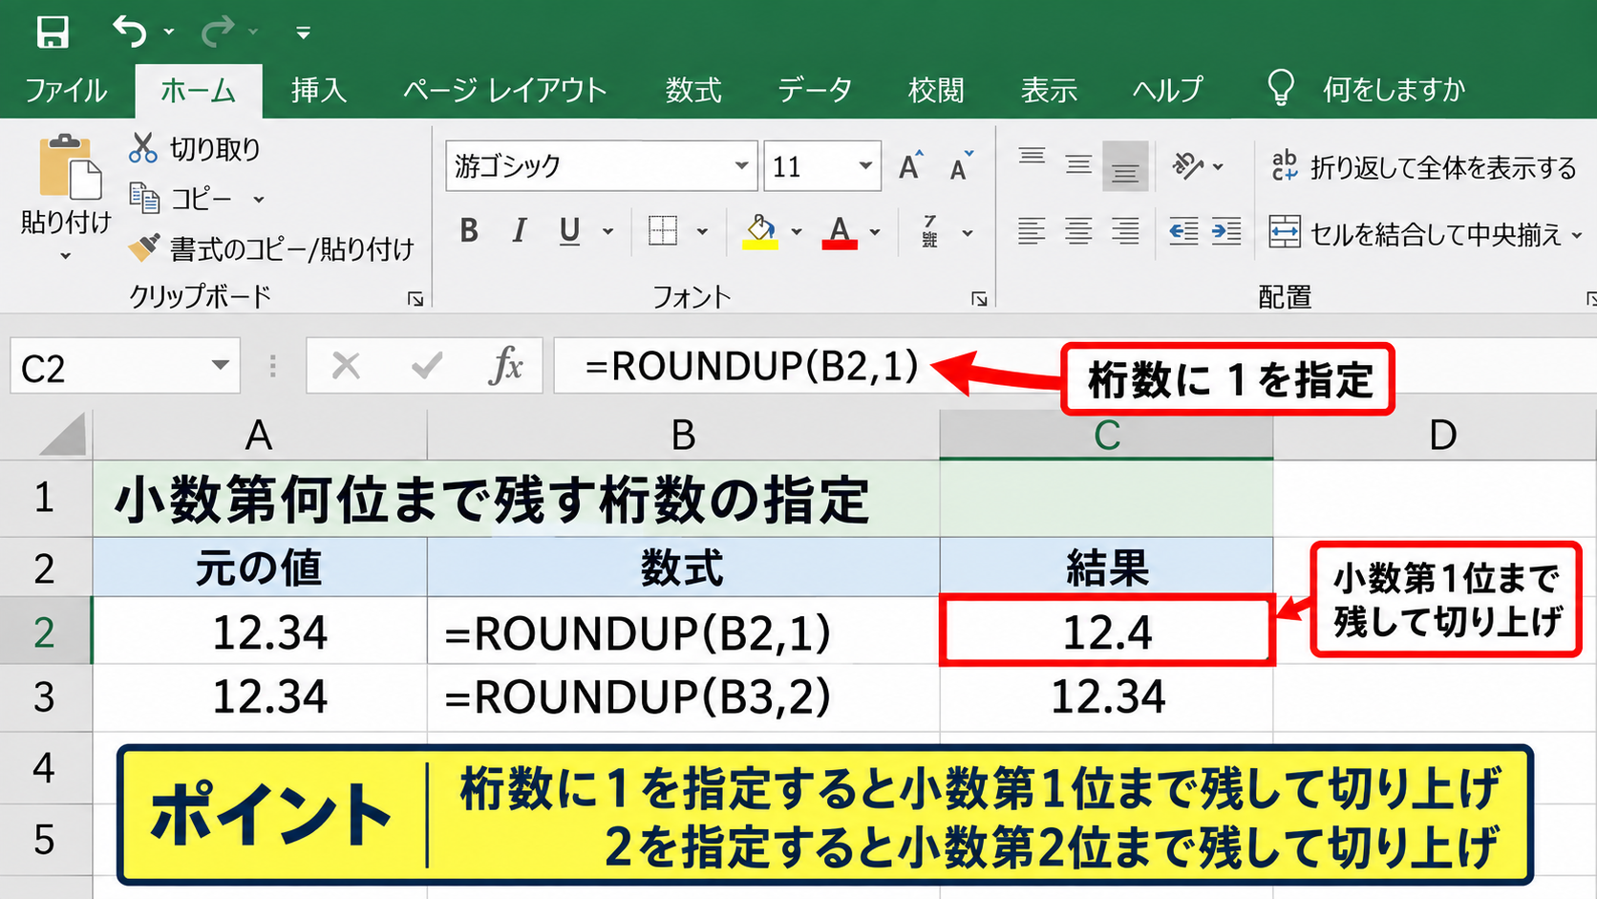Expand the Customize Quick Access Toolbar arrow
This screenshot has width=1597, height=899.
(x=304, y=33)
